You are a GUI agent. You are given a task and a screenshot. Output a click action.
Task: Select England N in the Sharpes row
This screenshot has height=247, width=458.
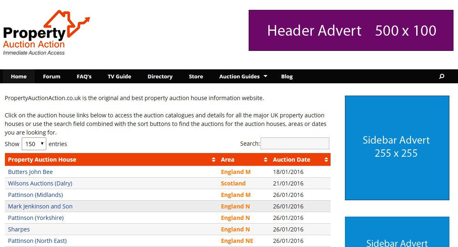coord(235,229)
